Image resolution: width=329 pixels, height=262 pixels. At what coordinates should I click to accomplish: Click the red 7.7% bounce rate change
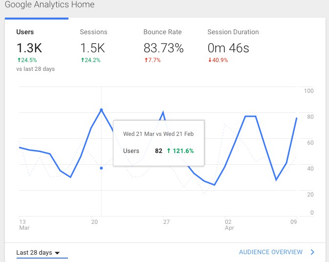point(153,60)
